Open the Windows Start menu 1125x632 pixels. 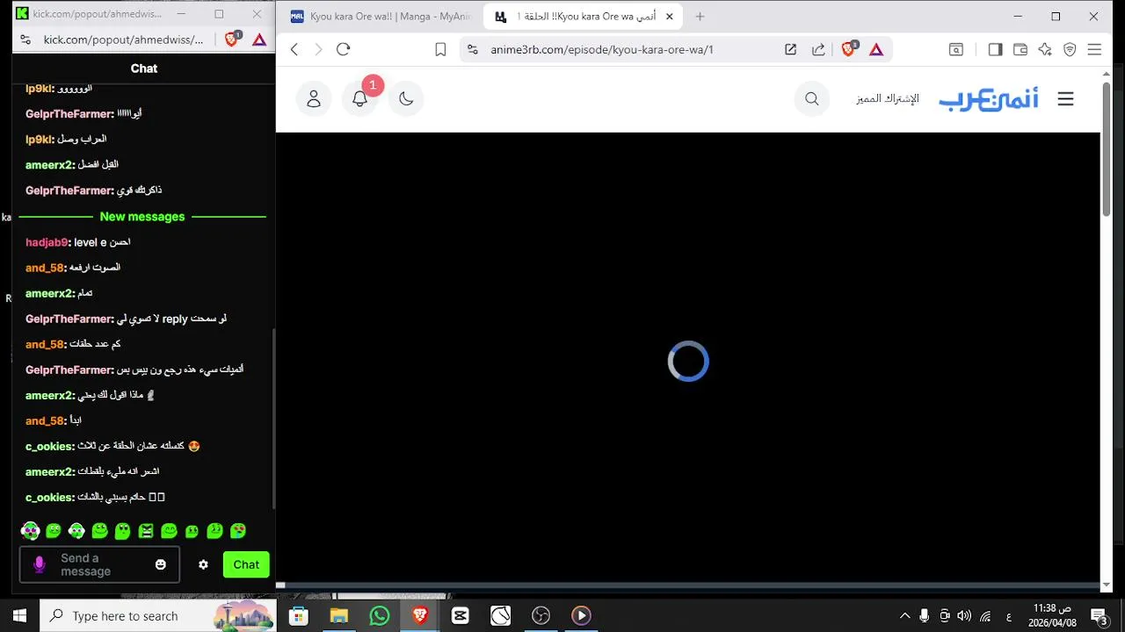19,615
